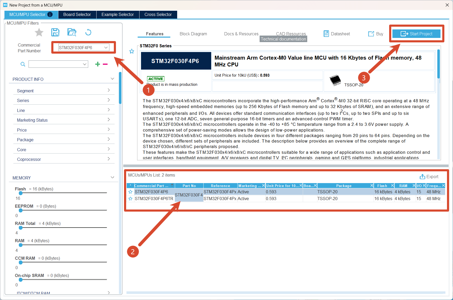Viewport: 453px width, 300px height.
Task: Click the save search floppy disk icon
Action: coord(55,32)
